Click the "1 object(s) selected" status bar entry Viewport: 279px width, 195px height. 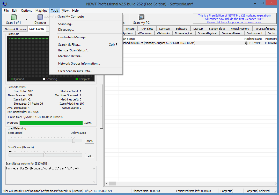(x=257, y=191)
